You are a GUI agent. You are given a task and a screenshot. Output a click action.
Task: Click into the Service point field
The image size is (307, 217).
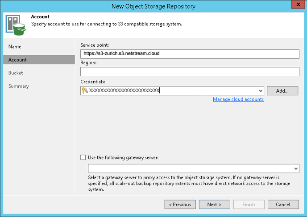point(190,54)
